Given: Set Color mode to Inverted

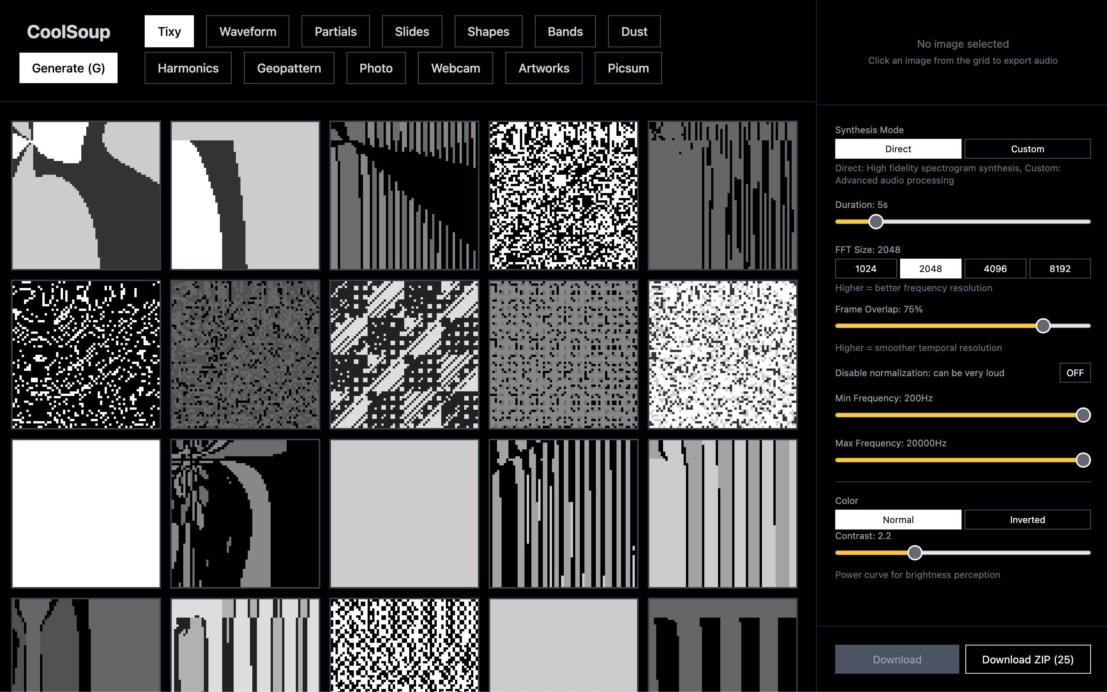Looking at the screenshot, I should [x=1028, y=520].
